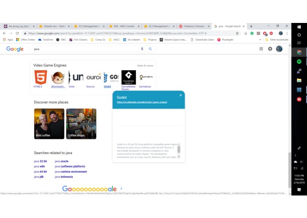The height and width of the screenshot is (218, 307).
Task: Click the blue search magnifier icon
Action: [150, 49]
